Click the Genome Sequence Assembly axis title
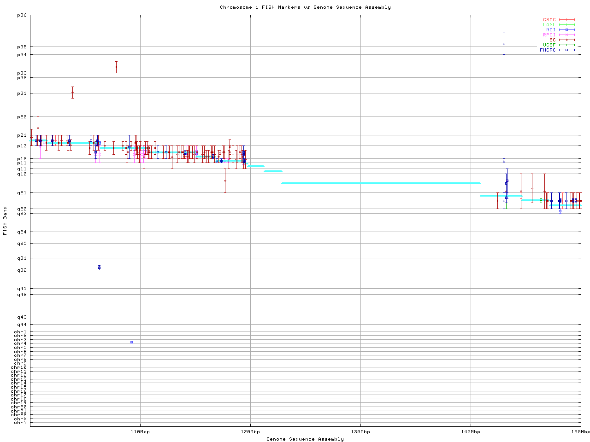Image resolution: width=590 pixels, height=442 pixels. 305,439
